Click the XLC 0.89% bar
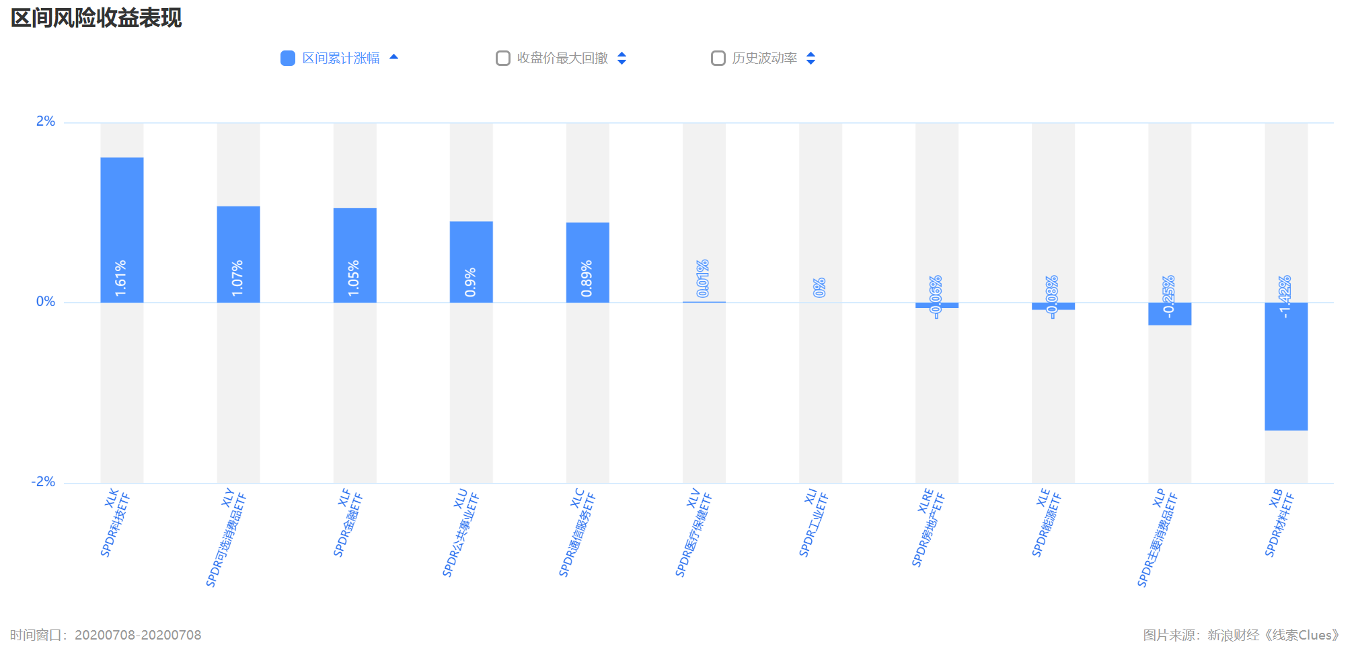Screen dimensions: 1356x651 pyautogui.click(x=588, y=262)
